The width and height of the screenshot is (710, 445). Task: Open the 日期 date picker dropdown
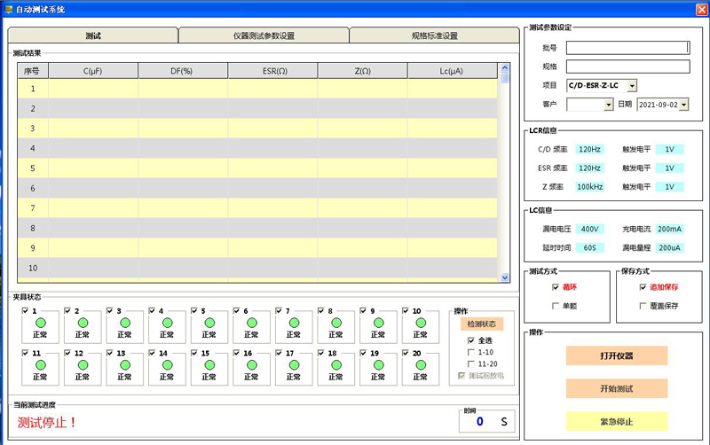coord(683,105)
